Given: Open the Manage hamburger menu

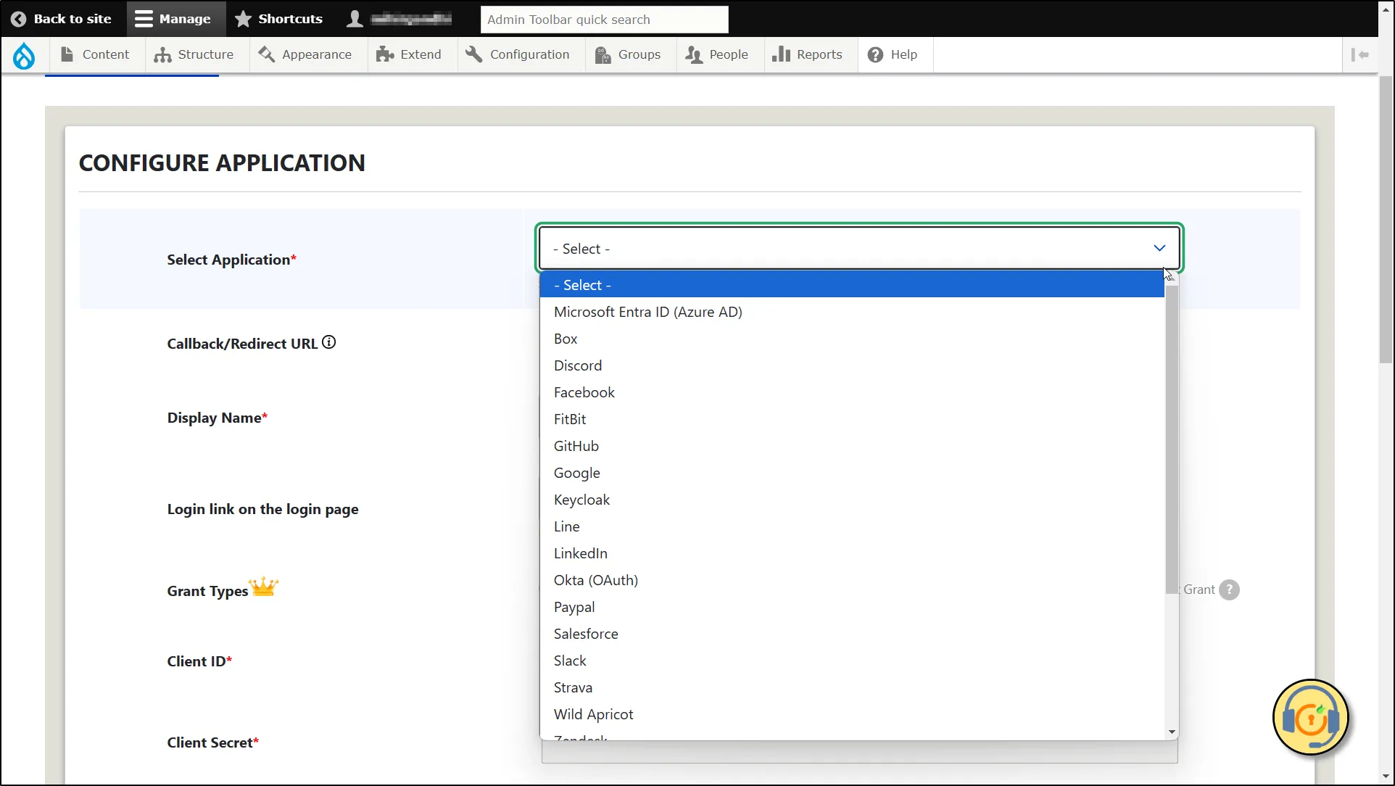Looking at the screenshot, I should tap(176, 19).
